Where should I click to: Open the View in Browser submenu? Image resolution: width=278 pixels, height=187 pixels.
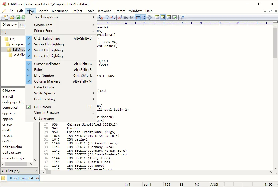(61, 112)
